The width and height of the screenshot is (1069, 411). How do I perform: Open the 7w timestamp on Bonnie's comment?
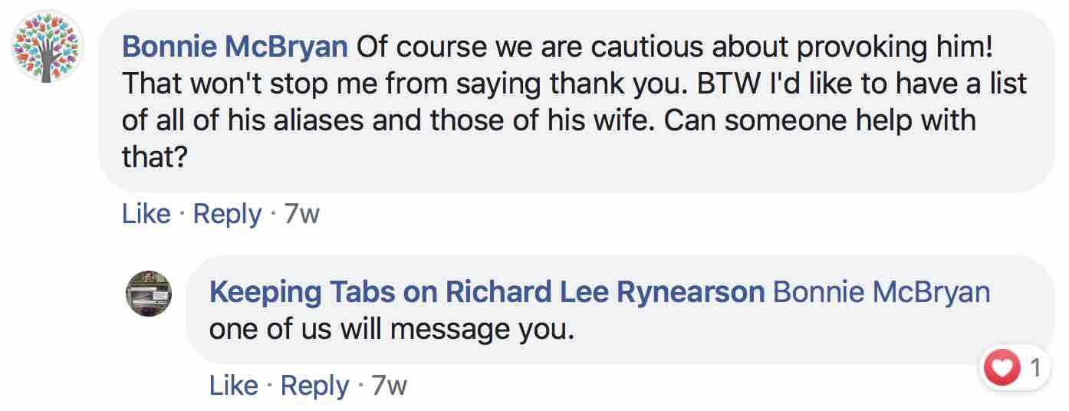301,213
